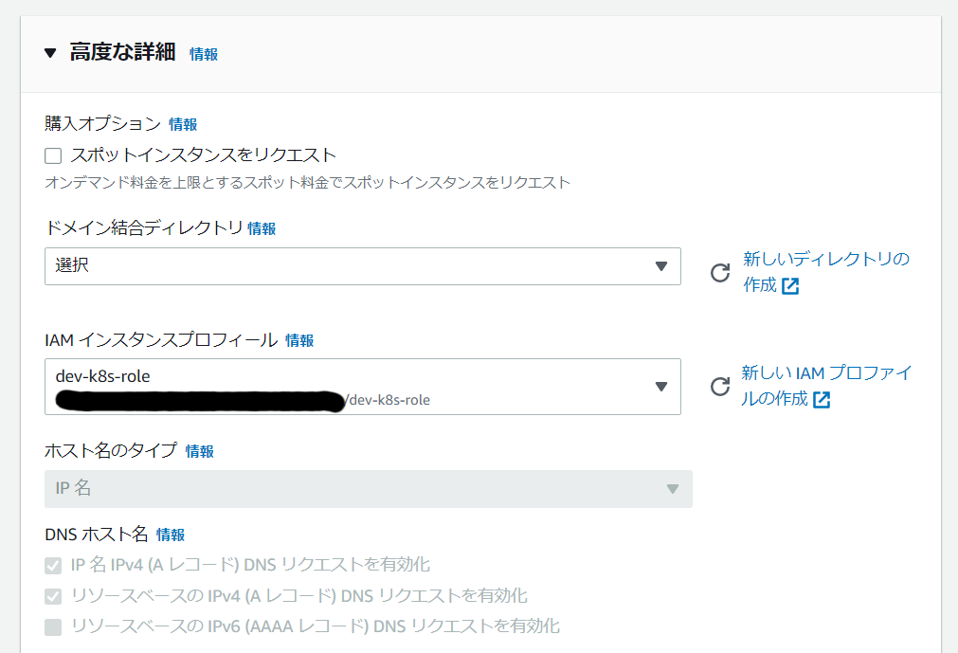This screenshot has width=958, height=653.
Task: Toggle リソースベースの IPv4 (A レコード) checkbox
Action: click(x=53, y=596)
